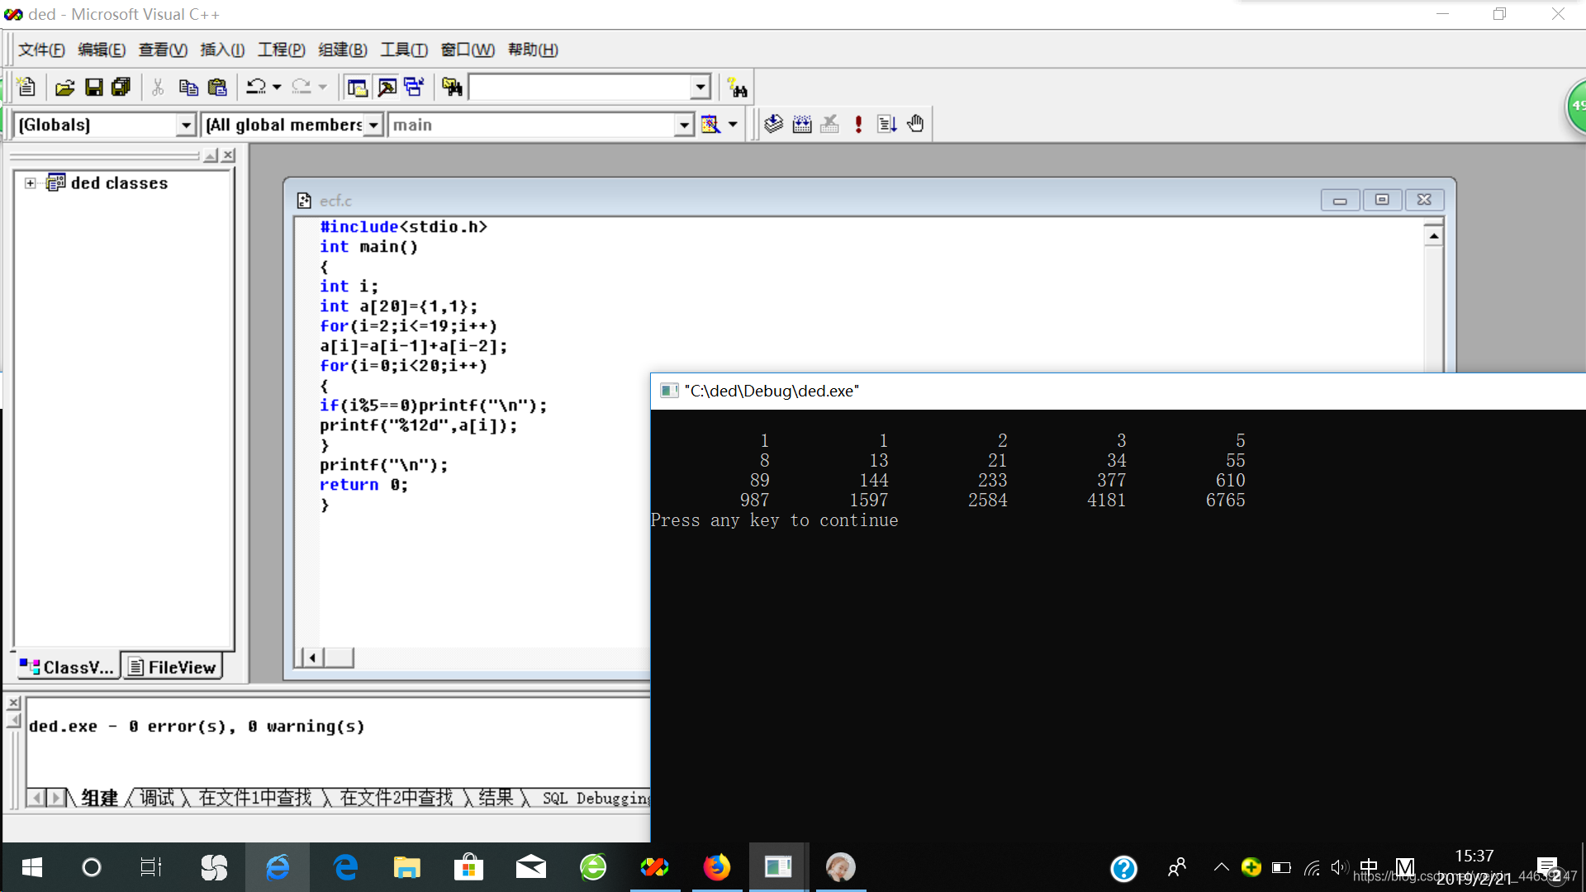Open Microsoft Store from the taskbar
Screen dimensions: 1586x892
[x=468, y=867]
